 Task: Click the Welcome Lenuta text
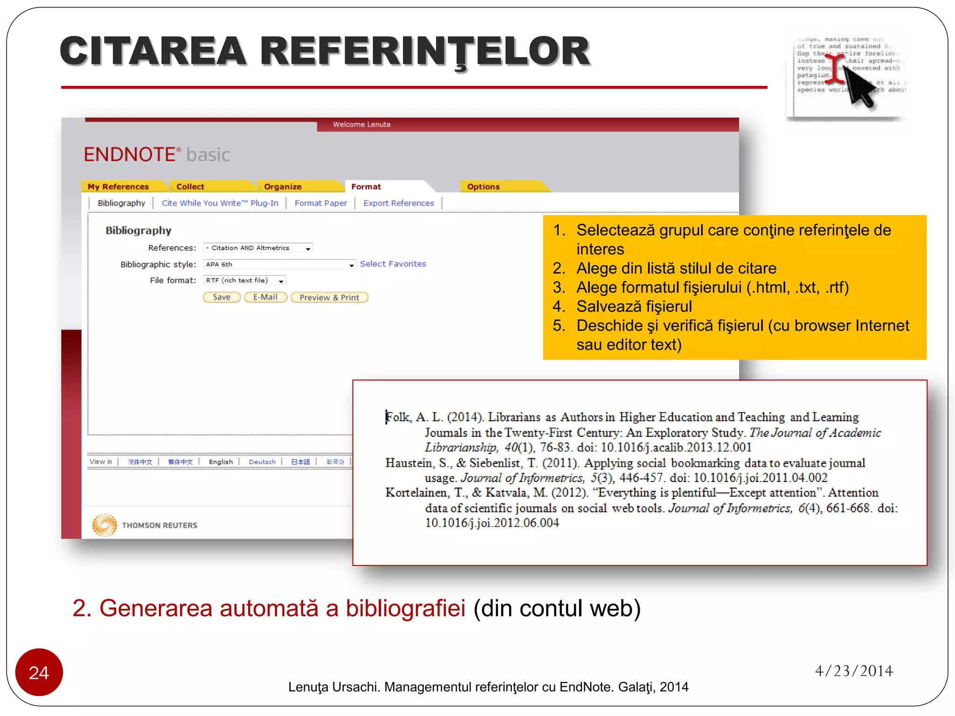[x=361, y=124]
